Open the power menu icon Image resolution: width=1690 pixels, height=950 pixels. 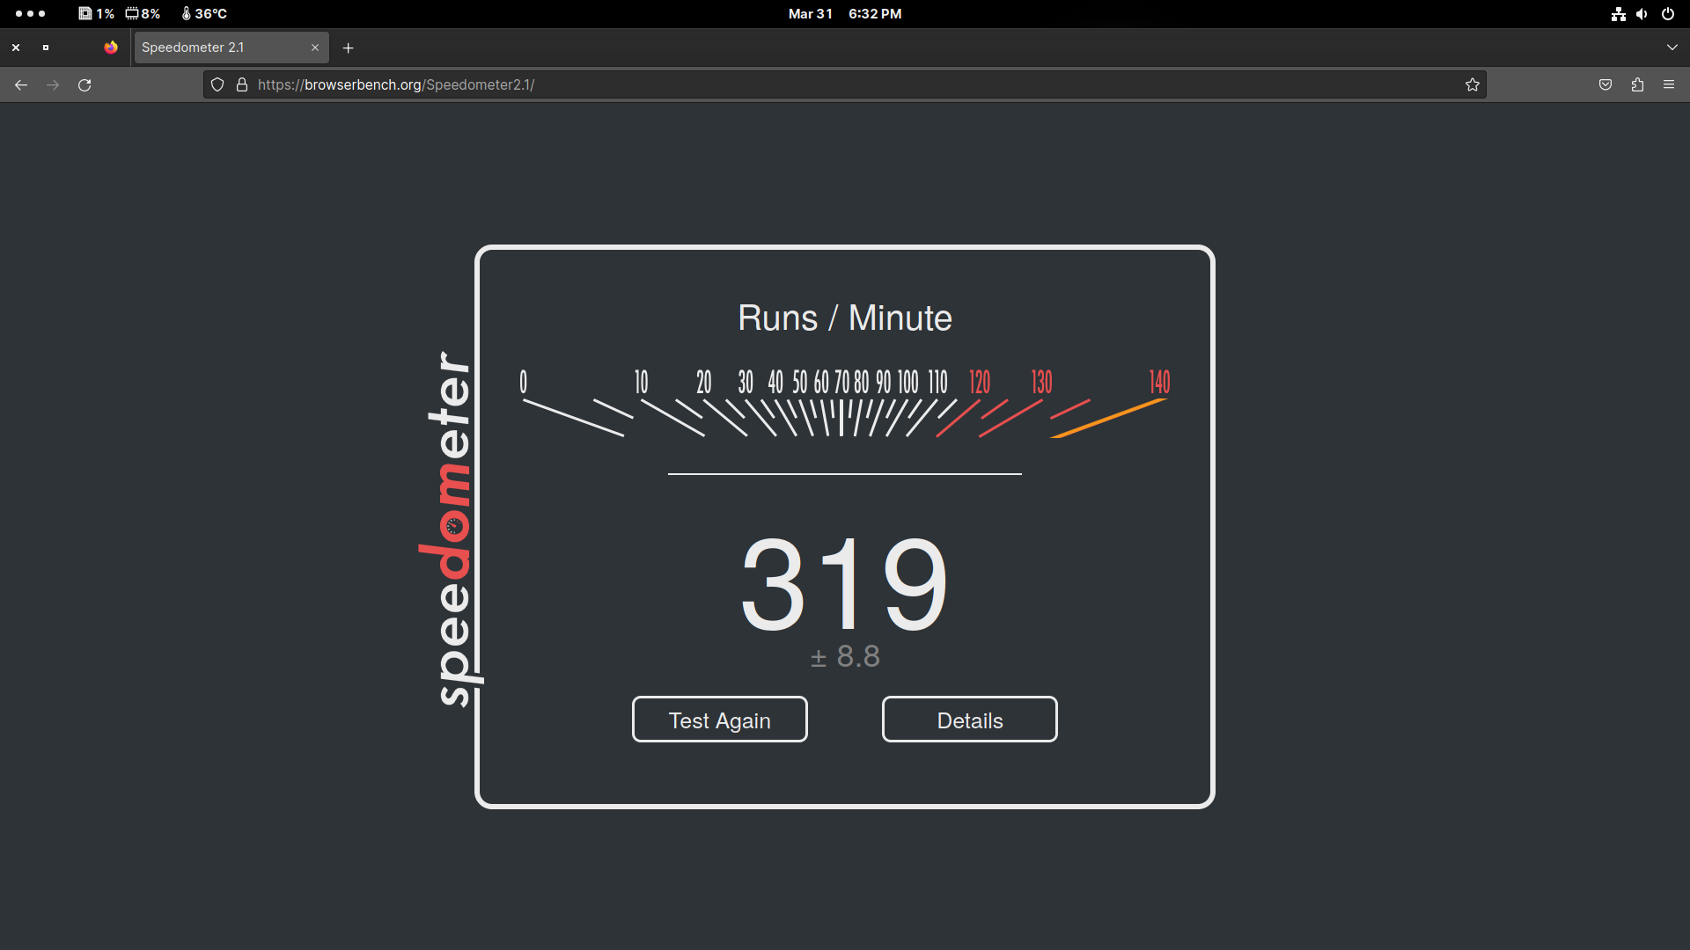tap(1667, 14)
